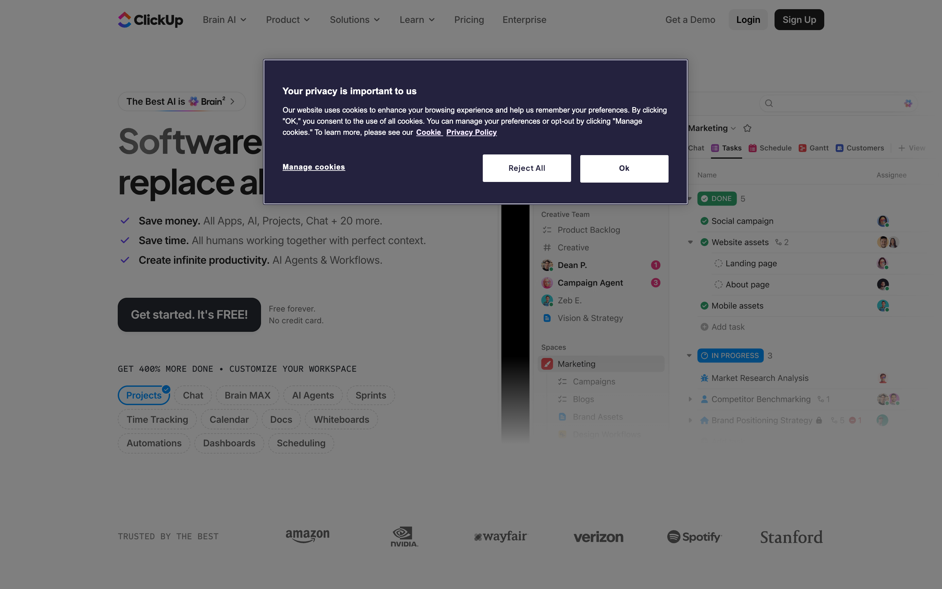Add a new View
The height and width of the screenshot is (589, 942).
(x=912, y=148)
